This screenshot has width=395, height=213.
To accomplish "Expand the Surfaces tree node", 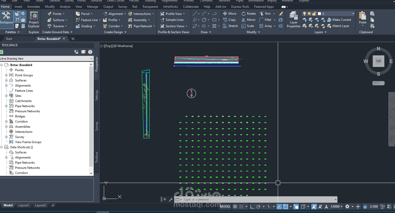I will point(6,80).
